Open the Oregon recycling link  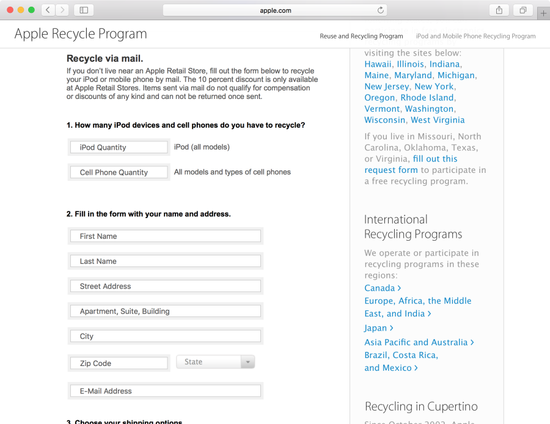click(x=380, y=98)
